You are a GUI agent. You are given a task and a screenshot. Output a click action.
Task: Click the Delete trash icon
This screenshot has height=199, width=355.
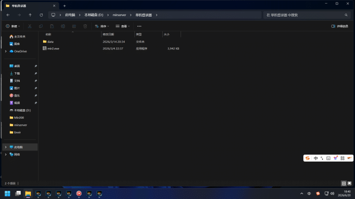[85, 26]
